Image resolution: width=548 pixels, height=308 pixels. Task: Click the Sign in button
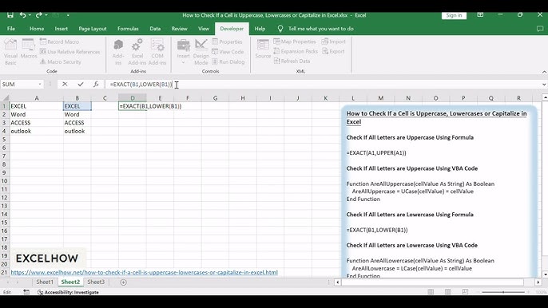(x=454, y=15)
